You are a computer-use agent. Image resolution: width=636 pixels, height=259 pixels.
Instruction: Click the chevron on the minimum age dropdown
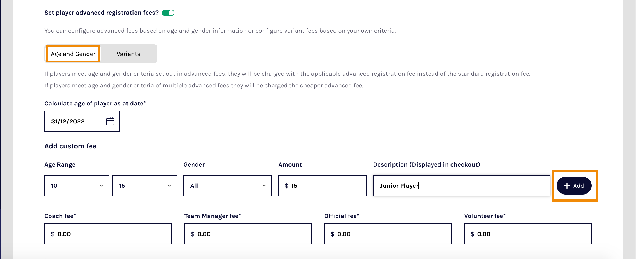102,186
